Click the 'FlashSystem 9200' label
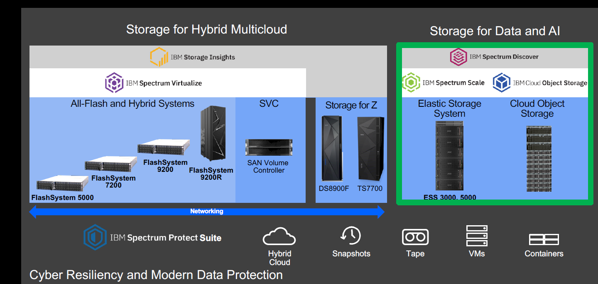 pos(165,166)
